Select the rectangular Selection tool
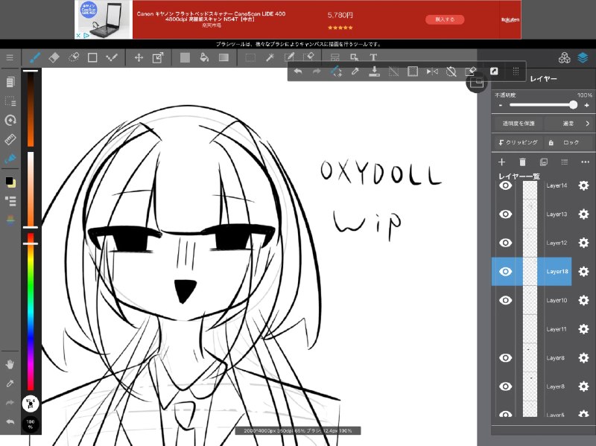The image size is (596, 446). click(250, 58)
